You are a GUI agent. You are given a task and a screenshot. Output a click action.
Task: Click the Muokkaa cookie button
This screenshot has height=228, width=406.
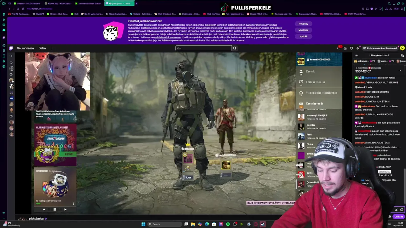click(303, 30)
